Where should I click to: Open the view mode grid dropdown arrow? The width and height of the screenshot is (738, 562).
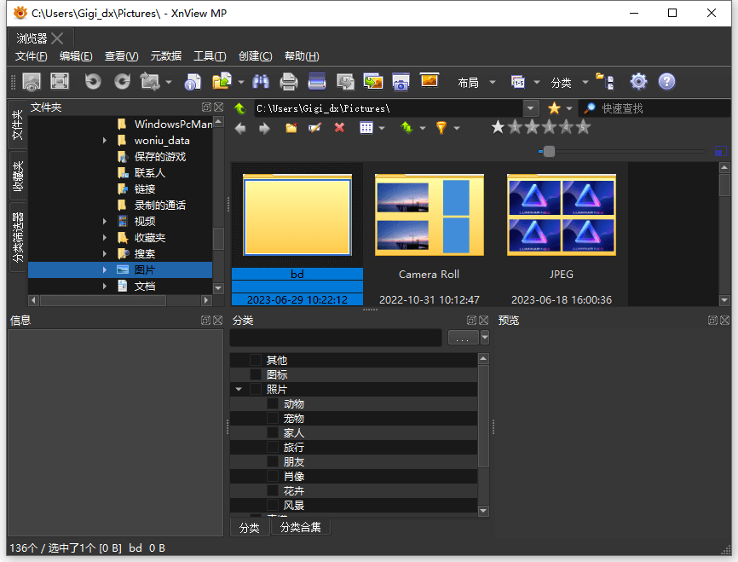[x=382, y=128]
